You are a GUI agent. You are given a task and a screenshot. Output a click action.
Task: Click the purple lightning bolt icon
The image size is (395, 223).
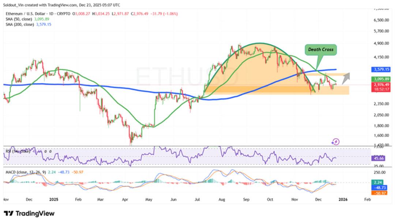click(x=336, y=142)
